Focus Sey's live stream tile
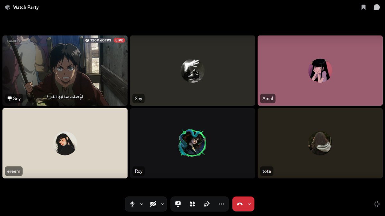 point(65,71)
